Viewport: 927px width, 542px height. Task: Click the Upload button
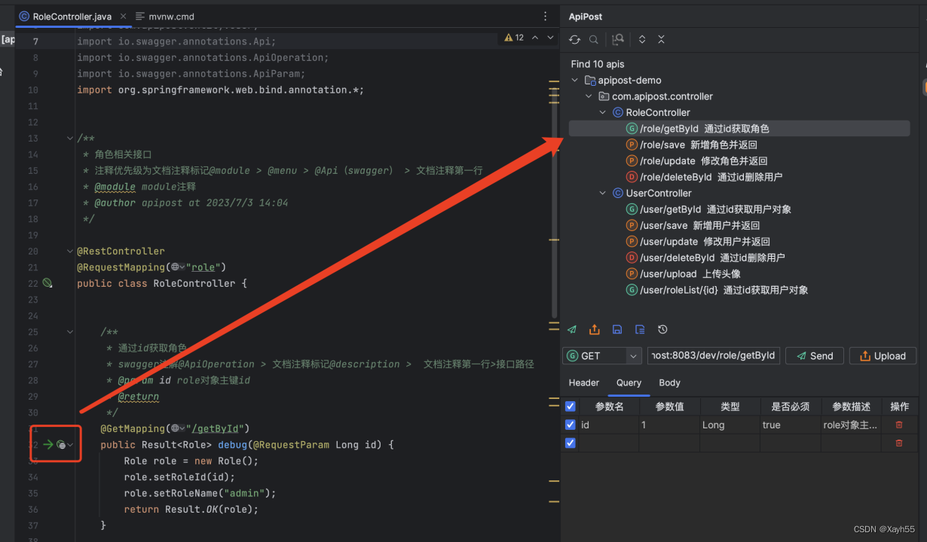coord(883,355)
